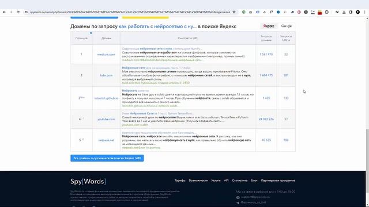Open medium.com domain link

tap(106, 55)
